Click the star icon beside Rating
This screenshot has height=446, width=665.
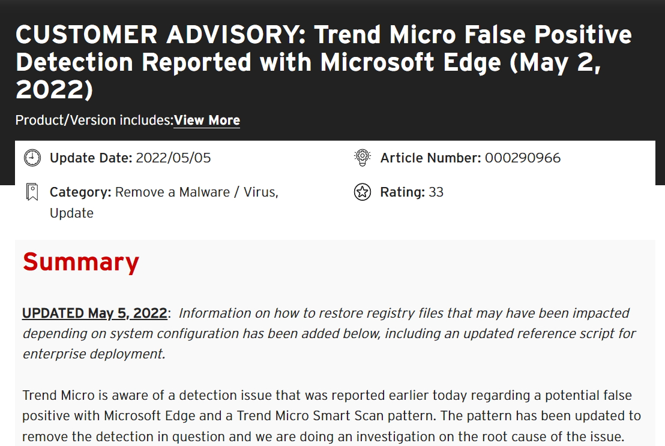coord(362,192)
